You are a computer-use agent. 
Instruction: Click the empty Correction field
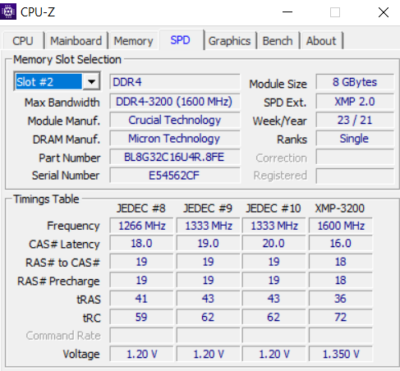355,157
